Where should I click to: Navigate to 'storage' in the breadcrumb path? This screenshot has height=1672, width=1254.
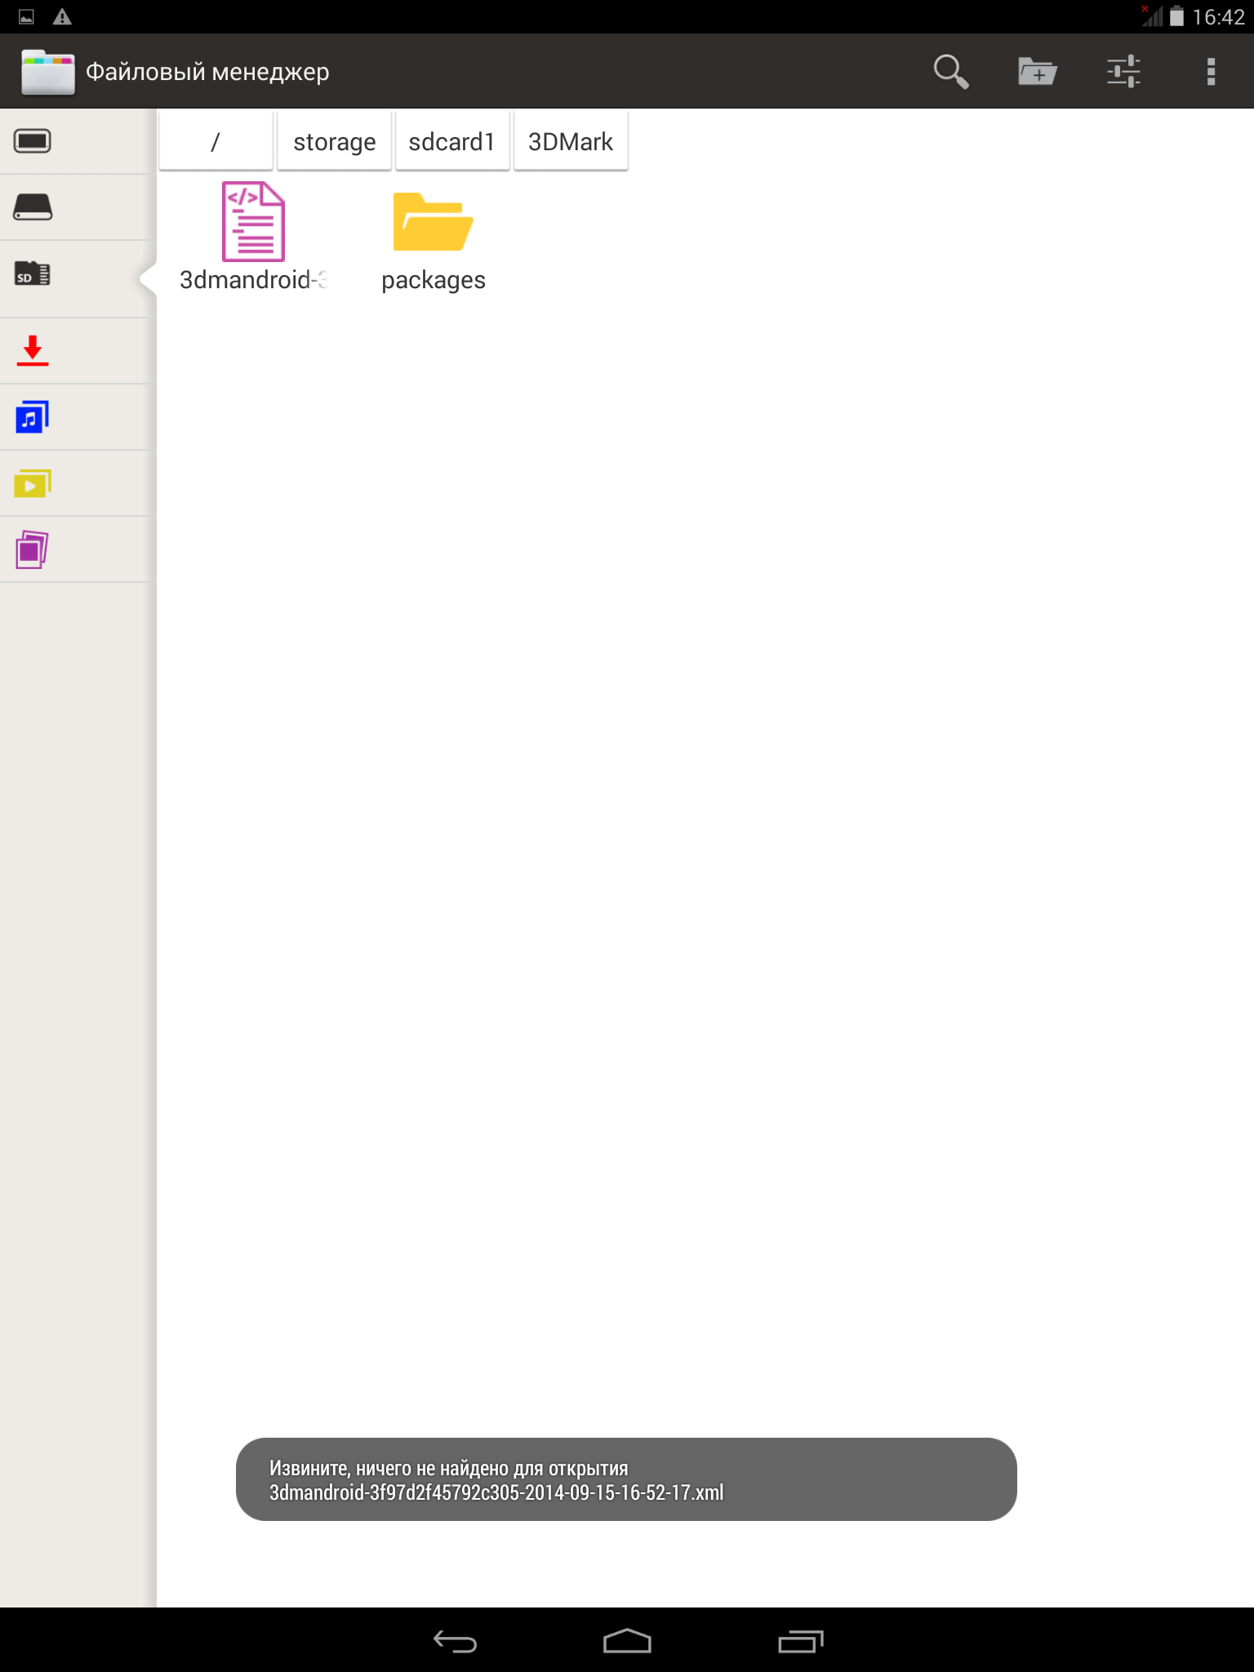click(334, 142)
